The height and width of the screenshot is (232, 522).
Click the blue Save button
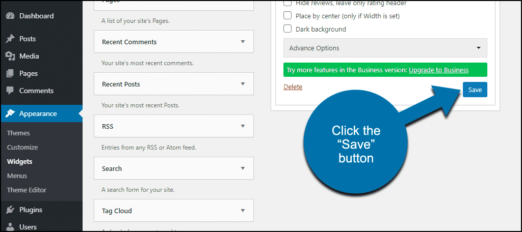pyautogui.click(x=475, y=90)
